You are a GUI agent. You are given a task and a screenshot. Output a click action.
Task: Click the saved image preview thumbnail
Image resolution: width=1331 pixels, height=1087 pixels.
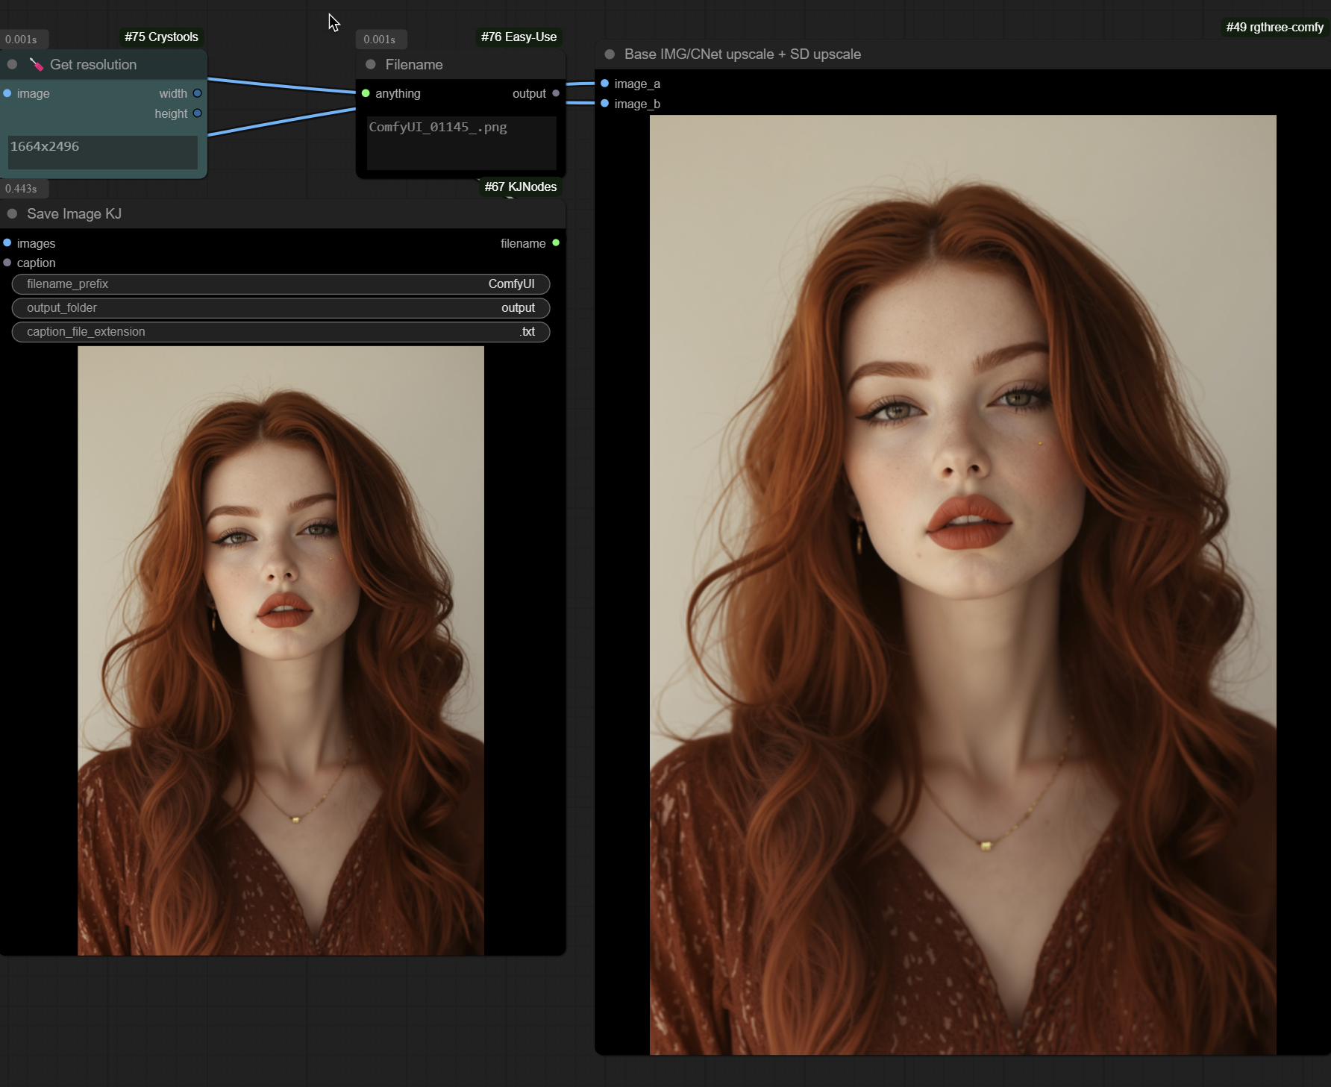(281, 650)
